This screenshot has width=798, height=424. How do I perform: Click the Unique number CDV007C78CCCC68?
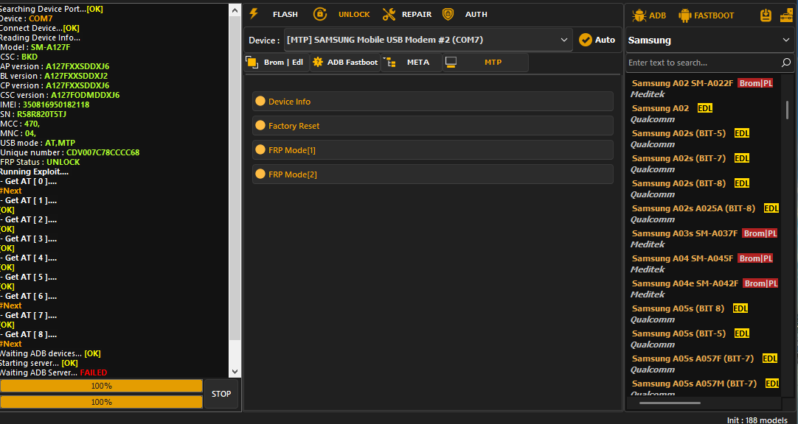pos(103,152)
